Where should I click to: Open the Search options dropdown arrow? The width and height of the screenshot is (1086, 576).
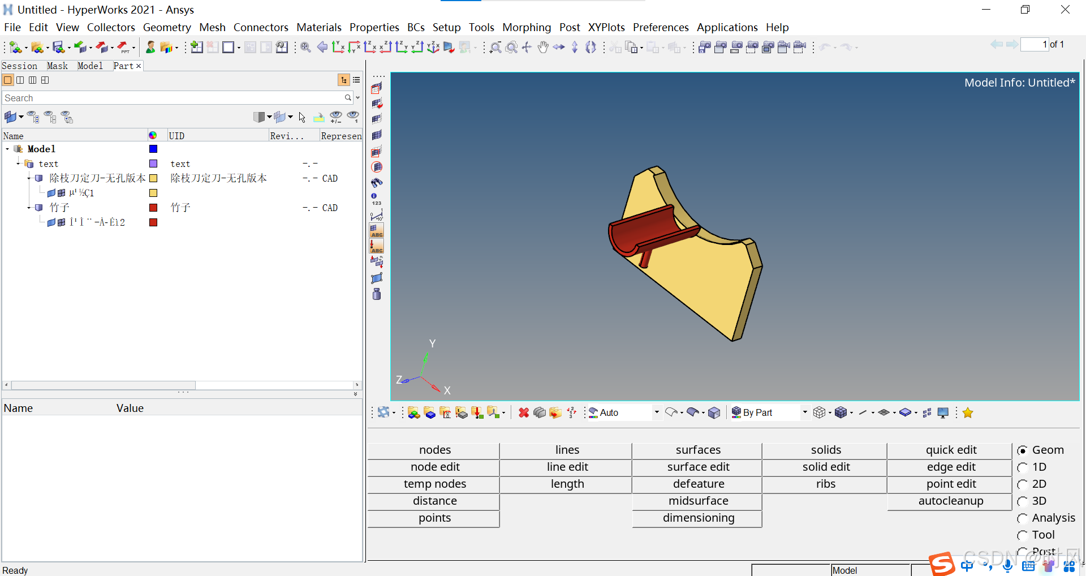(x=357, y=98)
